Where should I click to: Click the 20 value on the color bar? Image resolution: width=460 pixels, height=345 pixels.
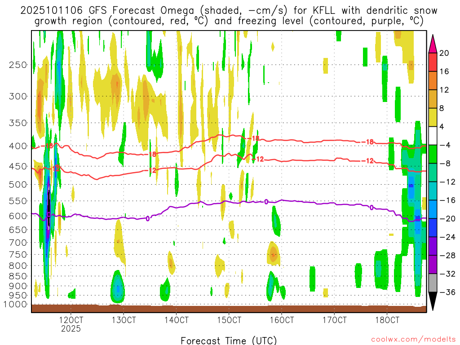pyautogui.click(x=445, y=53)
